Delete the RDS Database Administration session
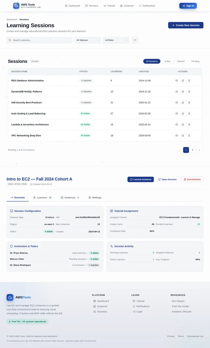 pos(189,80)
